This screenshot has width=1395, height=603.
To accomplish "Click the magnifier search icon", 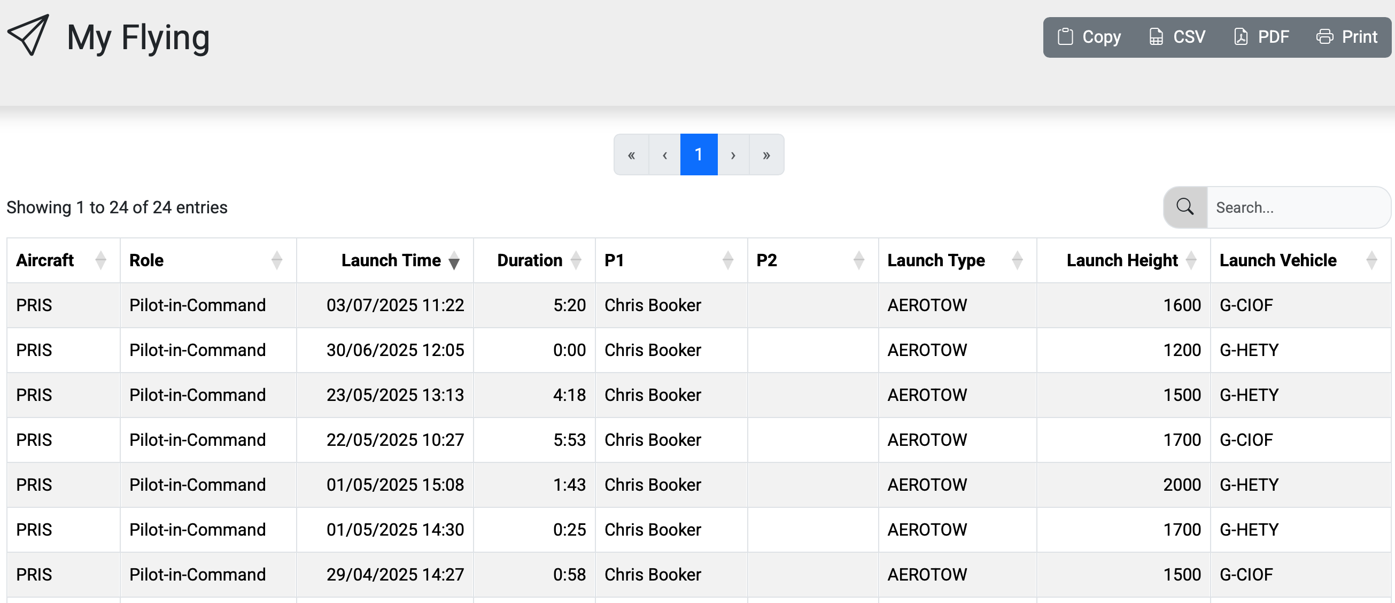I will click(1185, 207).
